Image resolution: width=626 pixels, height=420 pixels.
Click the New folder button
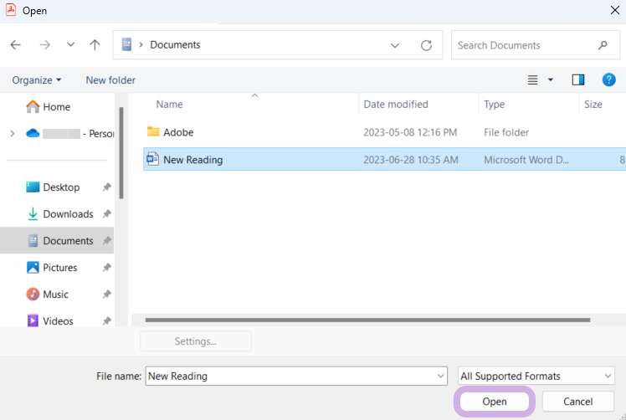(110, 80)
